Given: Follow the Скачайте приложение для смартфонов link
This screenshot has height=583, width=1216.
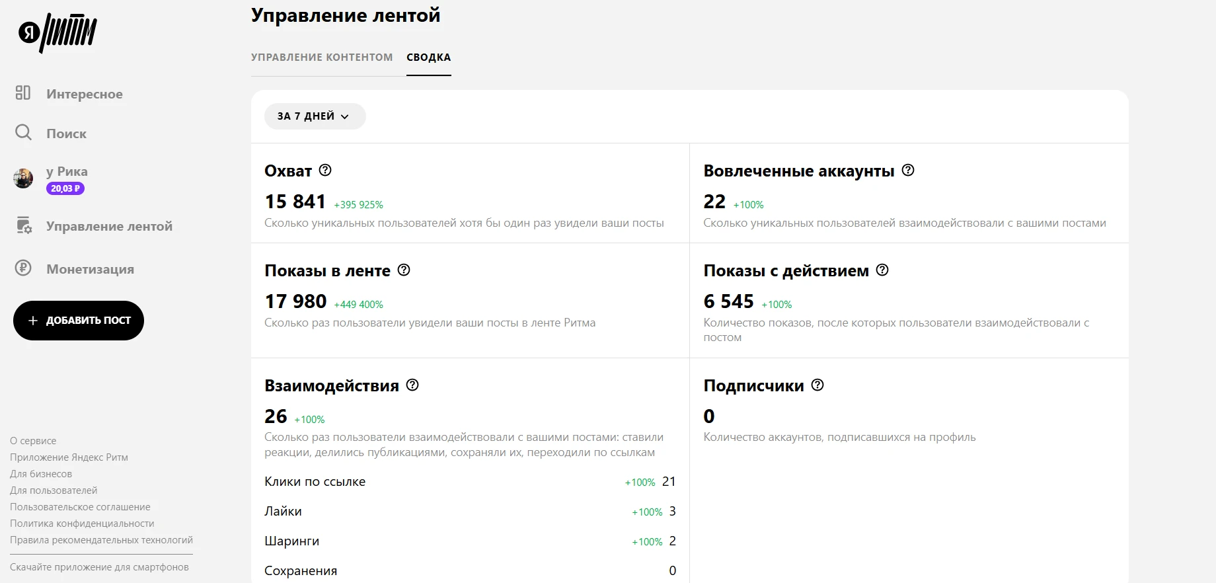Looking at the screenshot, I should click(x=99, y=567).
